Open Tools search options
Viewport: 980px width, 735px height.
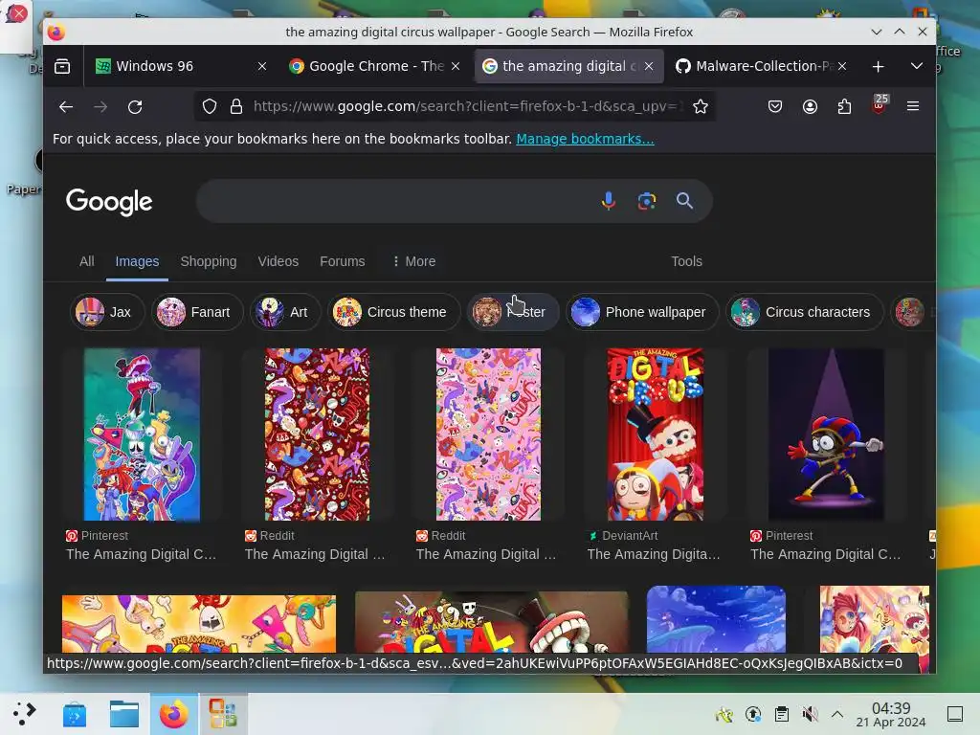point(686,261)
